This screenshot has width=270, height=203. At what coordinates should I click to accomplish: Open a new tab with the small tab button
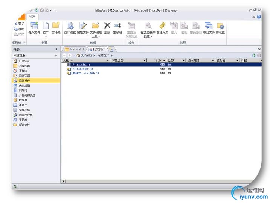tap(111, 50)
